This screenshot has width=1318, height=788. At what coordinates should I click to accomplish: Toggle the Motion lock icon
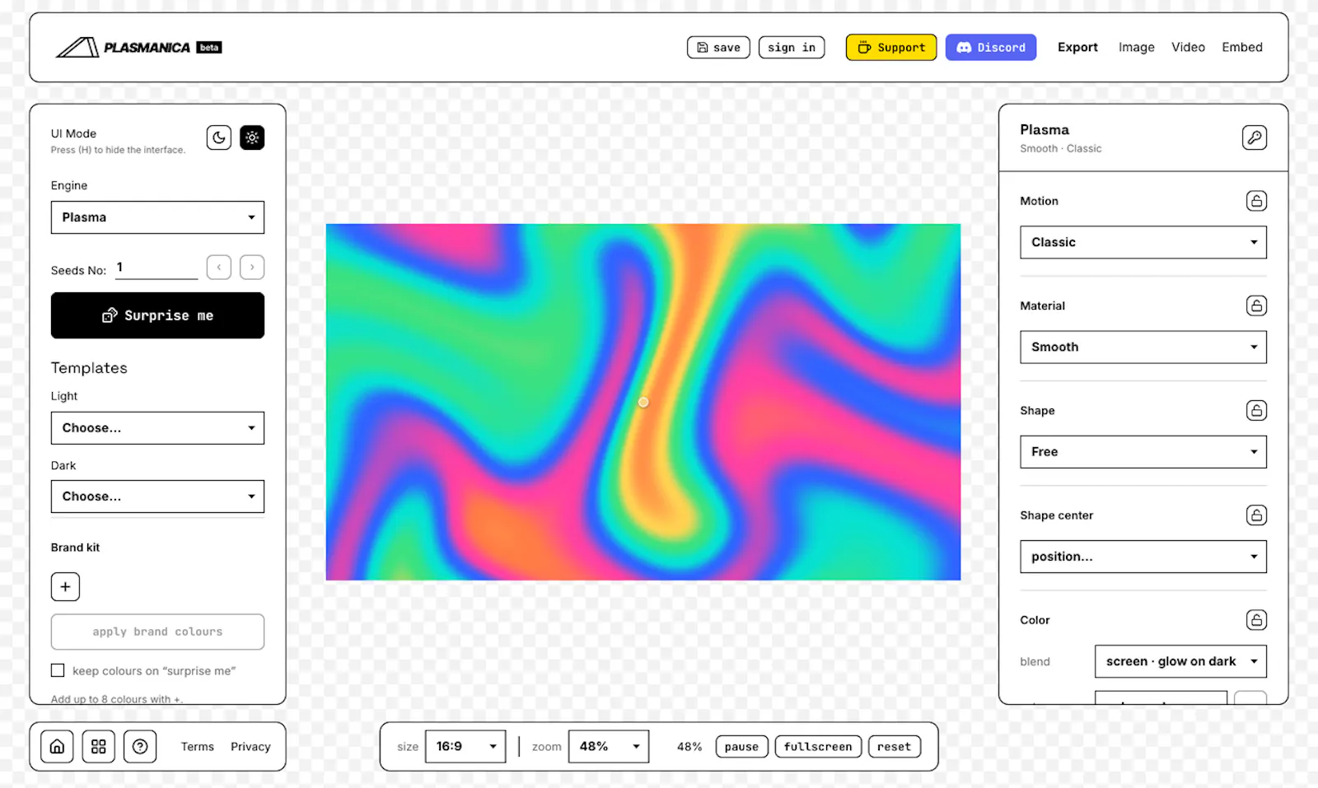coord(1256,201)
